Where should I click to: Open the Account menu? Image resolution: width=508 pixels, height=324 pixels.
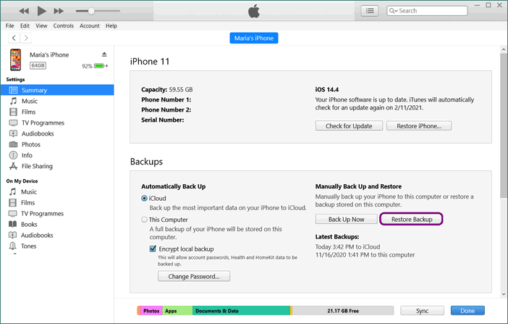90,25
